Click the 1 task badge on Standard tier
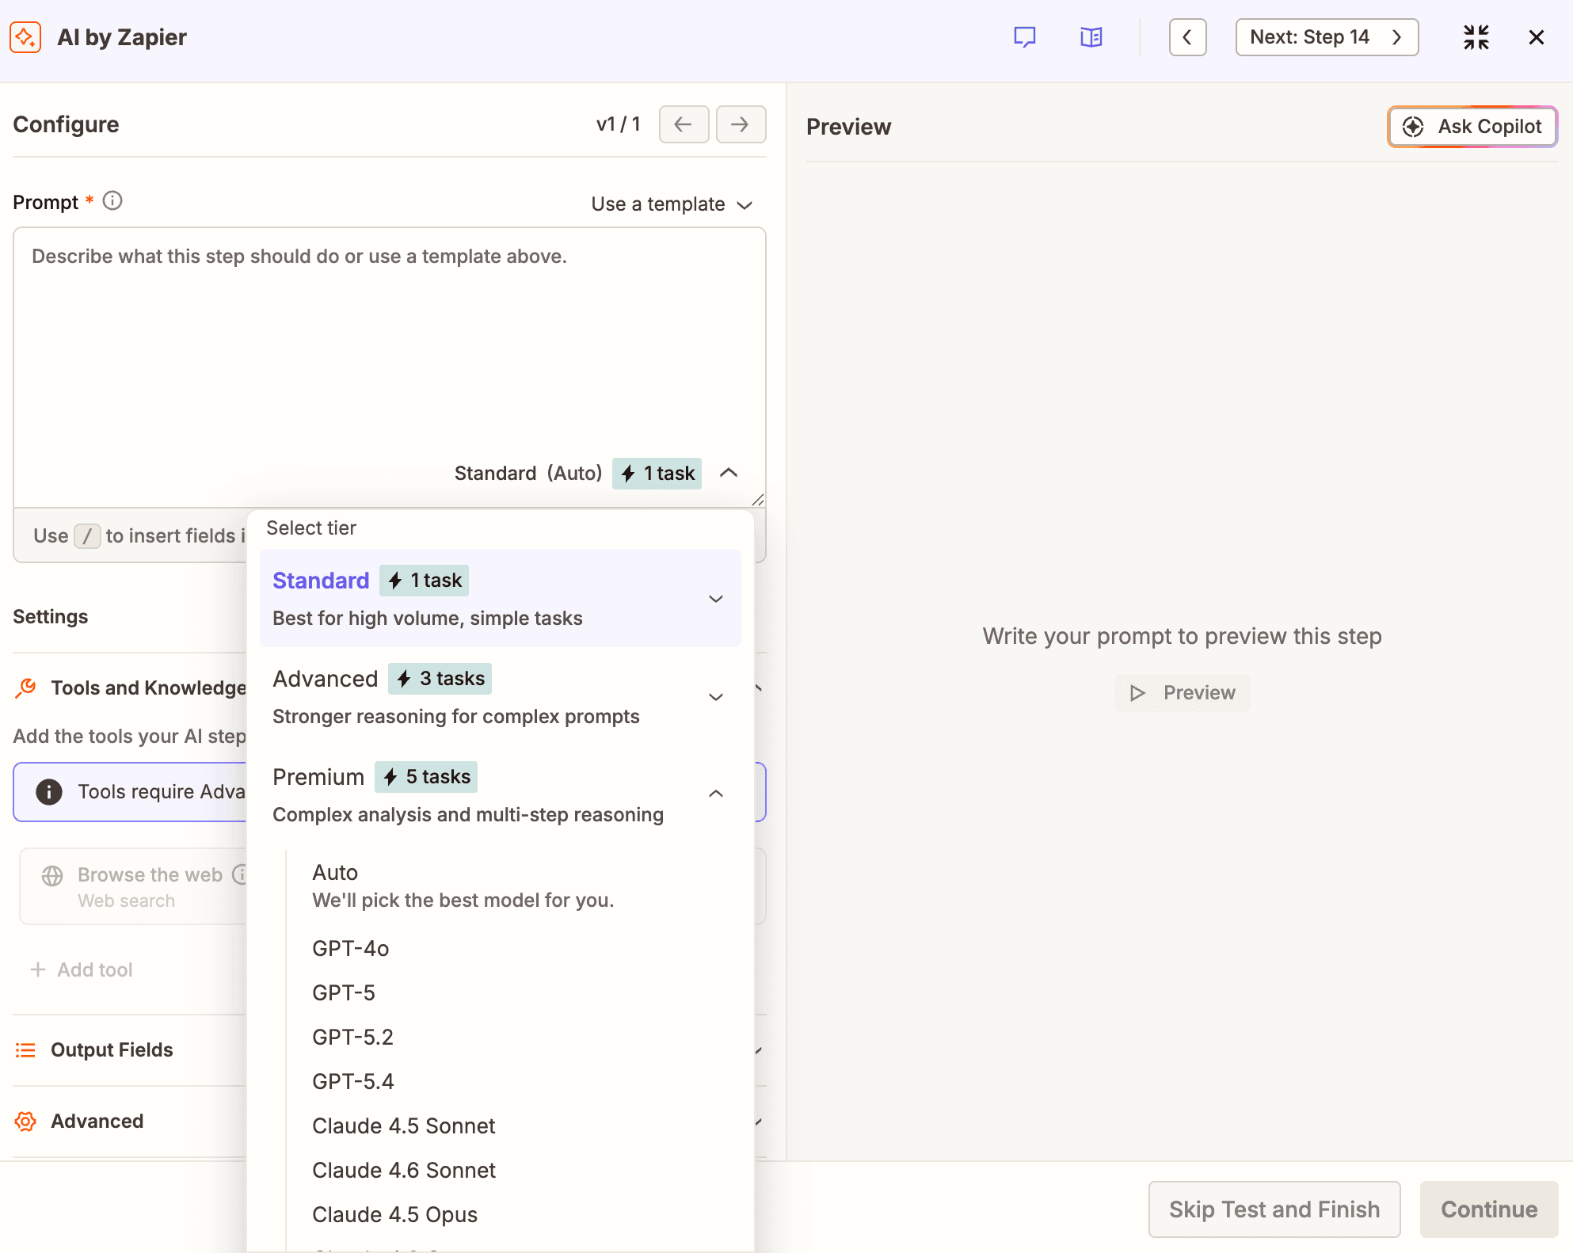This screenshot has height=1253, width=1573. (424, 581)
